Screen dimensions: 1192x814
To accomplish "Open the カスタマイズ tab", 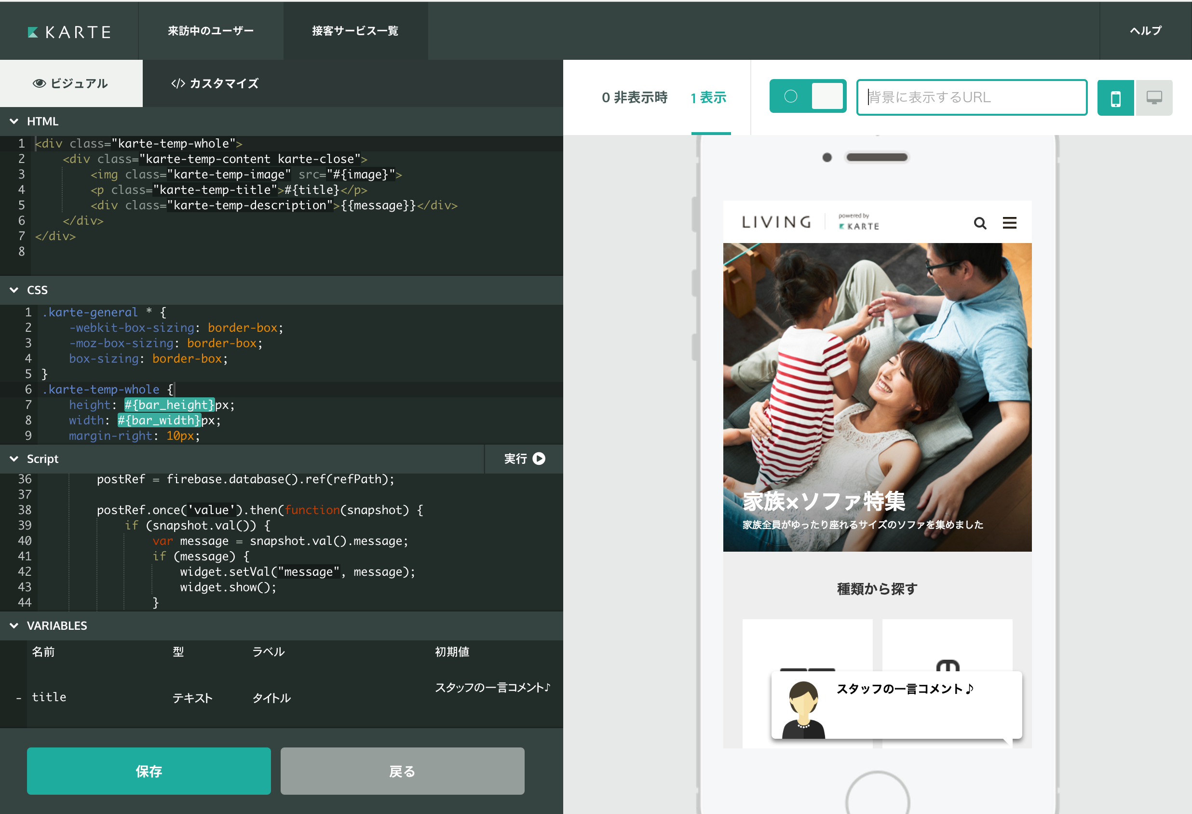I will pyautogui.click(x=215, y=83).
